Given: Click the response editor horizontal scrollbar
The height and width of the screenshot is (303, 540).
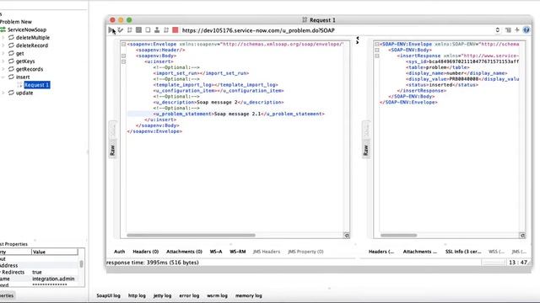Looking at the screenshot, I should [x=398, y=236].
